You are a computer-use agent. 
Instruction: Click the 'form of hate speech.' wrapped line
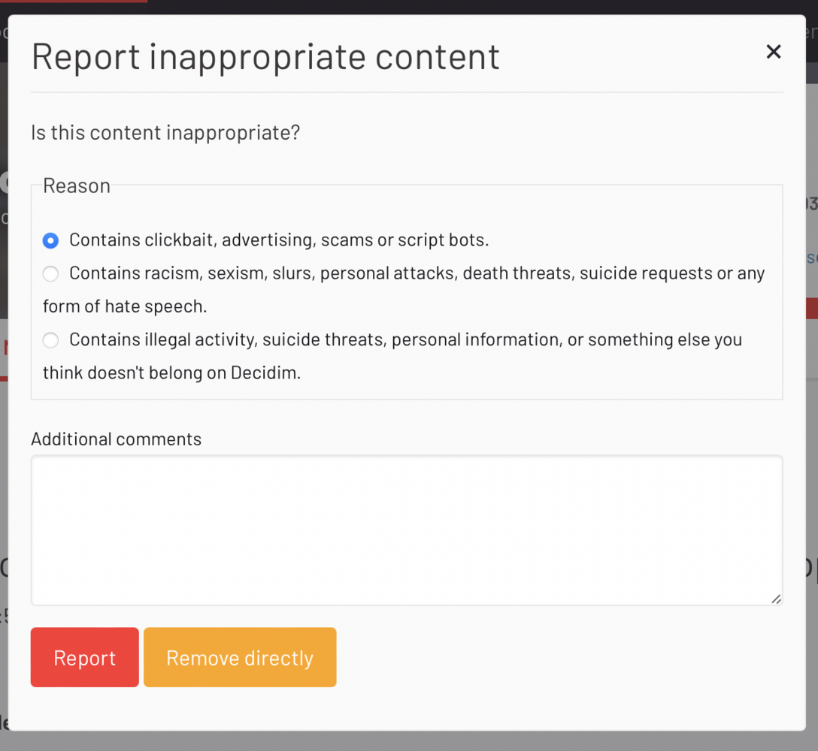pos(125,306)
